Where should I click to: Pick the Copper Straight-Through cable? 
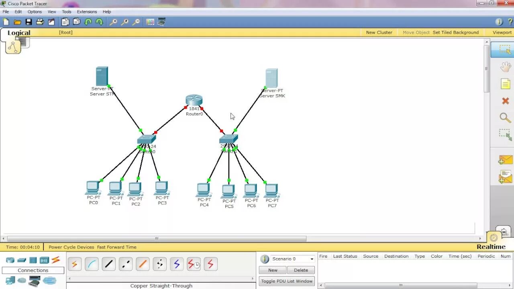point(108,264)
